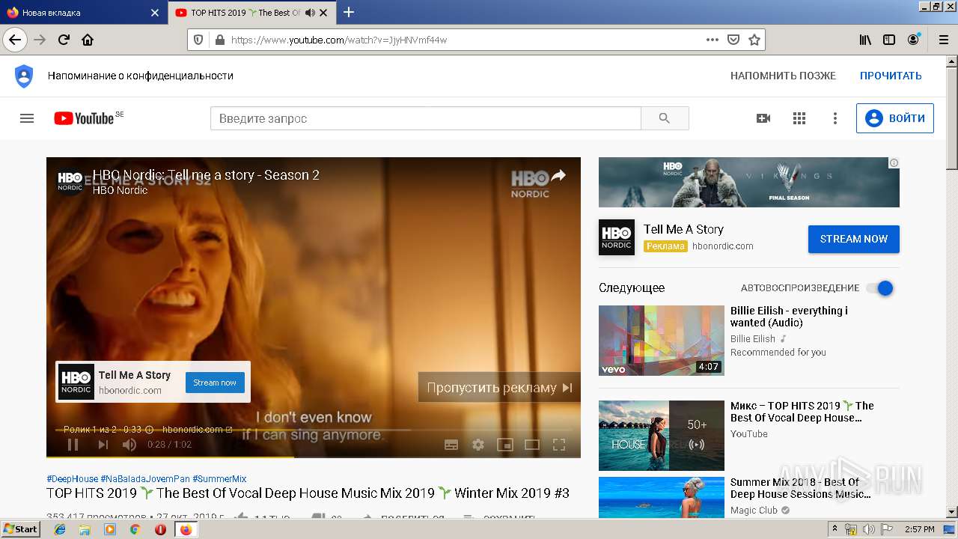Click Stream now on video overlay ad

click(215, 383)
